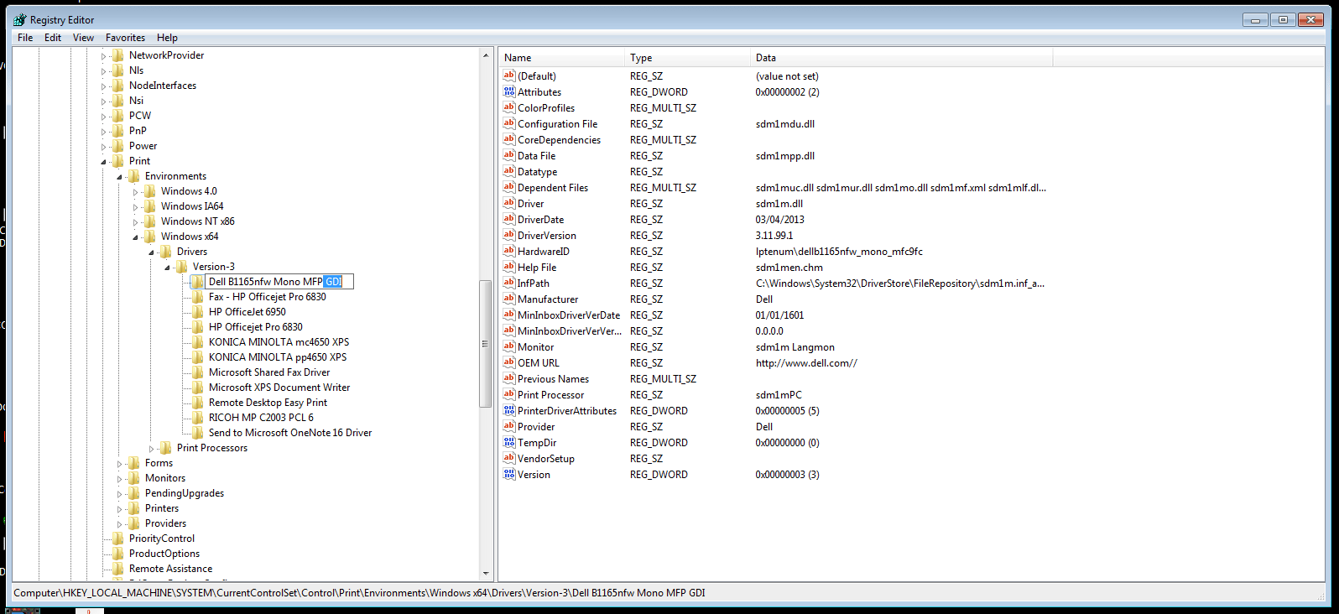Click the TempDir DWORD value icon

tap(509, 442)
